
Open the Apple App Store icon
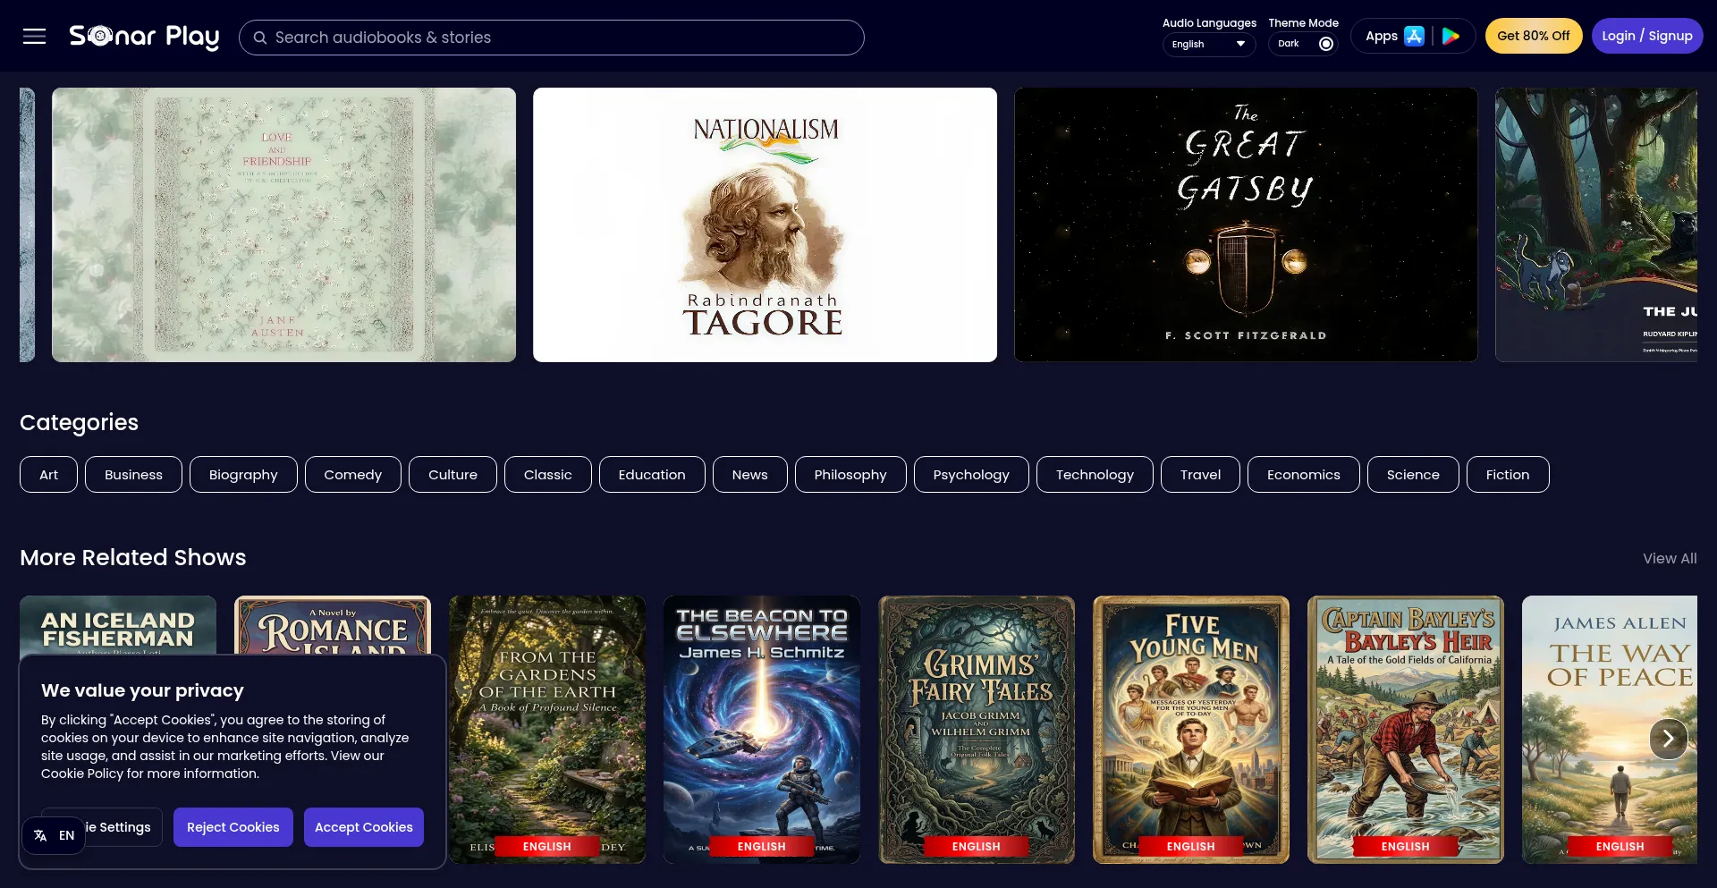(x=1414, y=36)
